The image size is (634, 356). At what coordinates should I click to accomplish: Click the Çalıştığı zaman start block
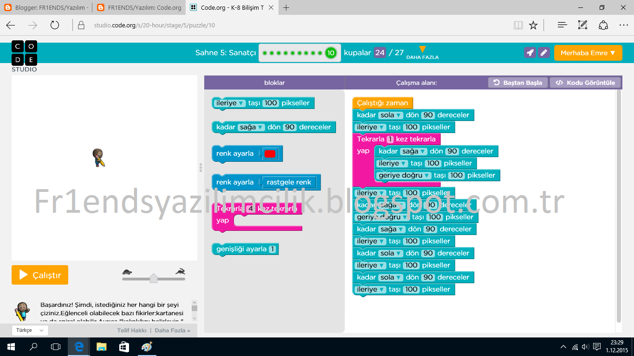tap(382, 103)
